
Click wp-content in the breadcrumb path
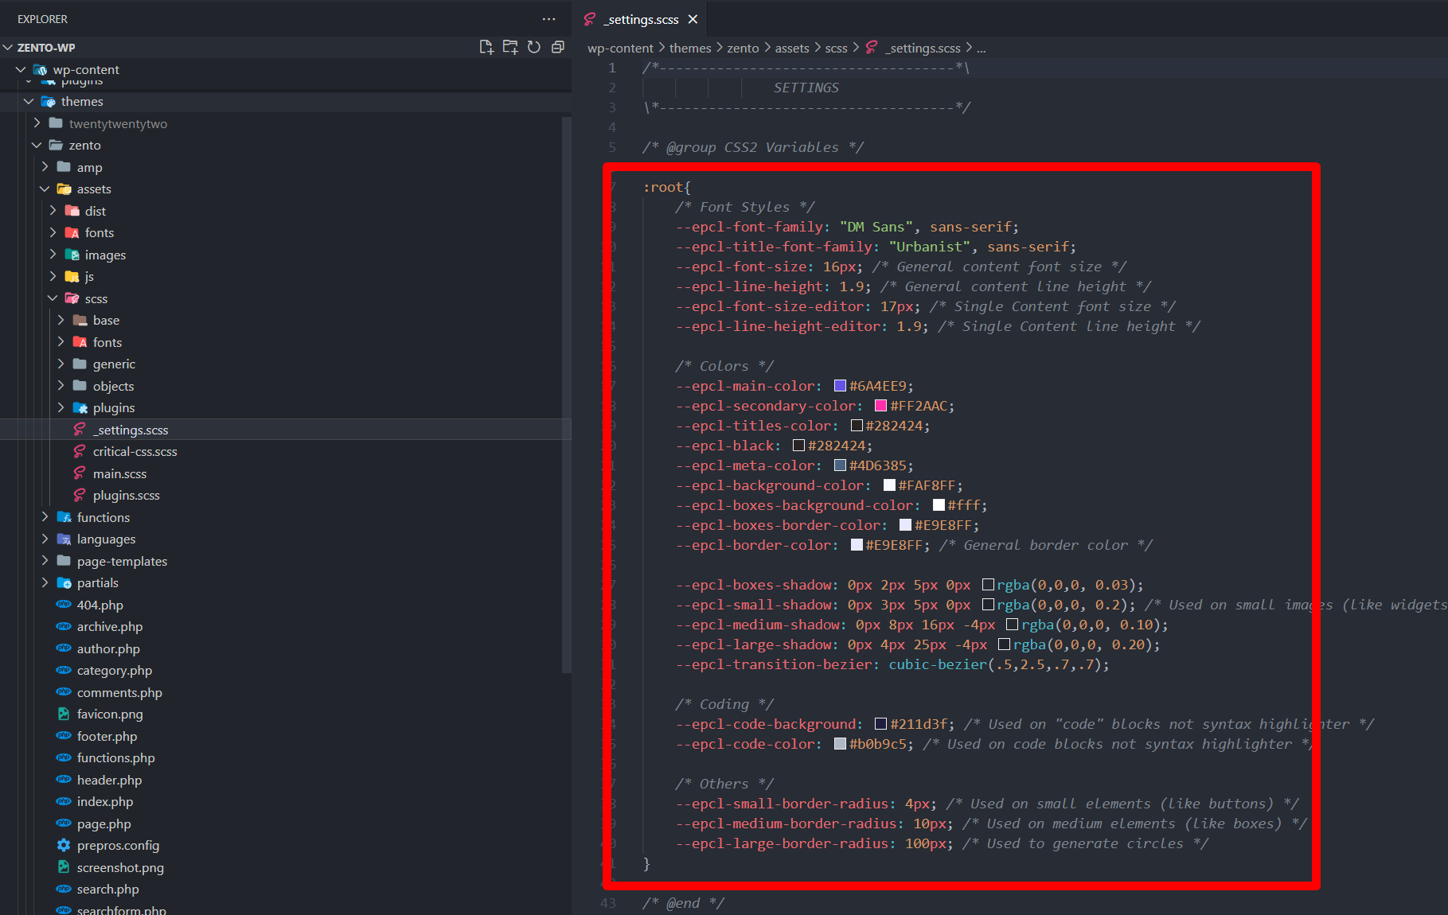pyautogui.click(x=620, y=49)
